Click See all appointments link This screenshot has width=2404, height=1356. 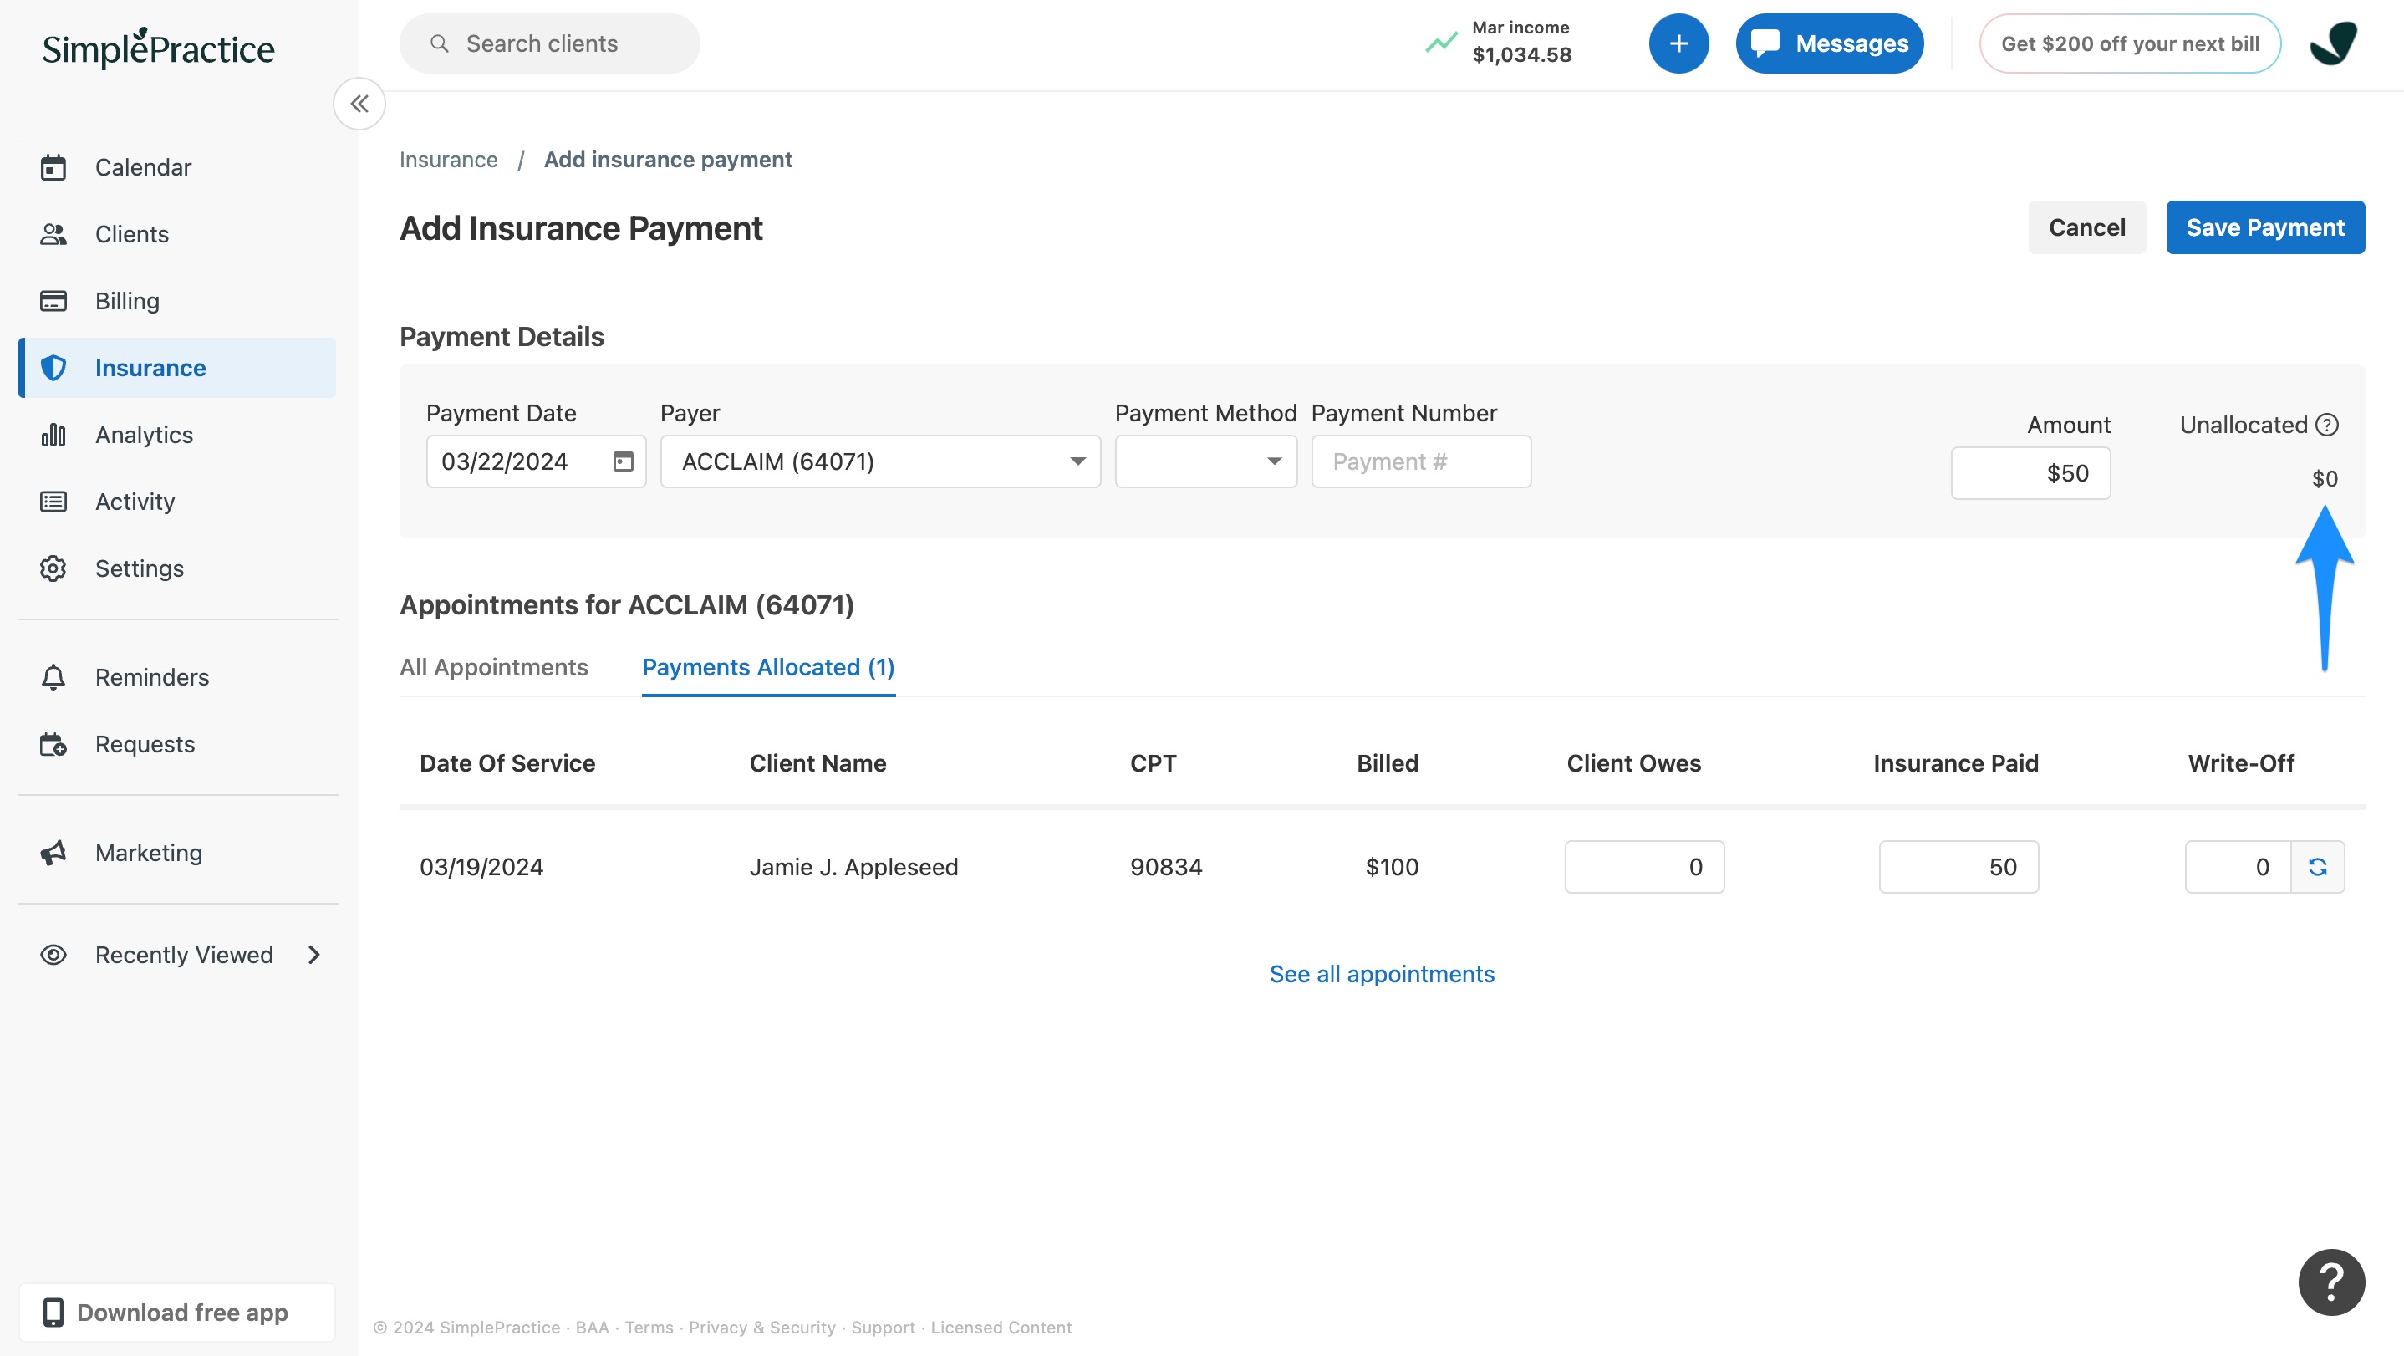pos(1381,973)
